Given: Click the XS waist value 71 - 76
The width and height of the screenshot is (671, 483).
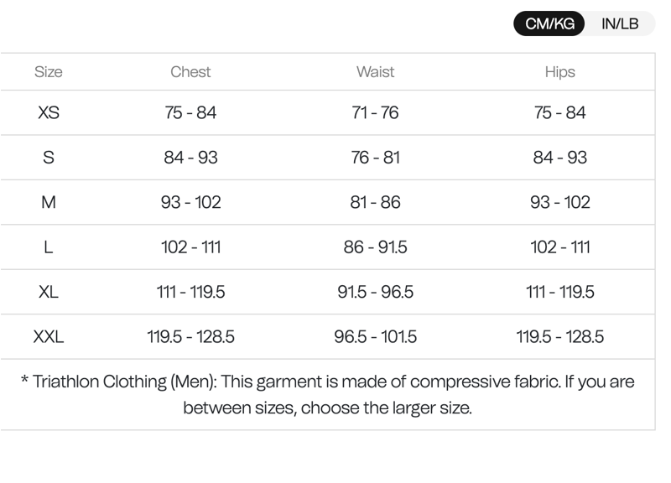Looking at the screenshot, I should pos(375,112).
